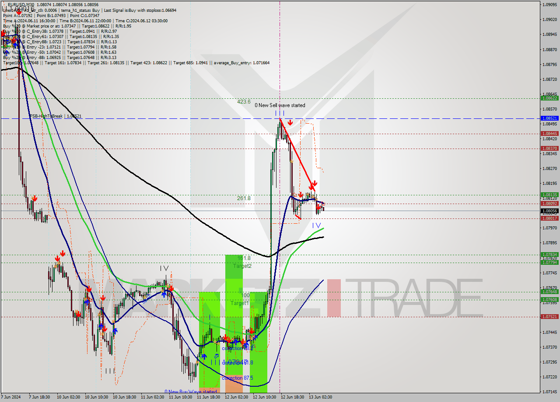The width and height of the screenshot is (560, 402).
Task: Click the '0 New Sell wave started' label
Action: (280, 105)
